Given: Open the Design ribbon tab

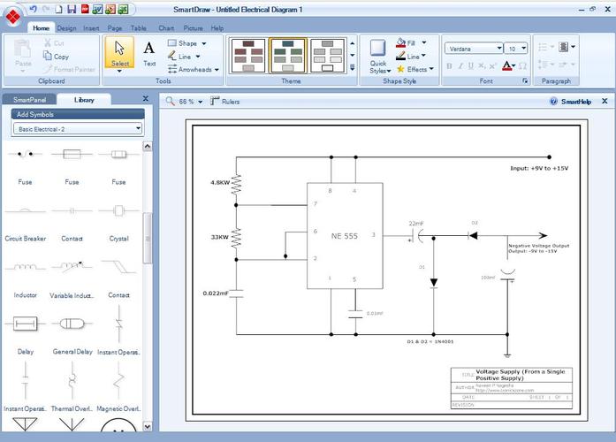Looking at the screenshot, I should (x=66, y=28).
